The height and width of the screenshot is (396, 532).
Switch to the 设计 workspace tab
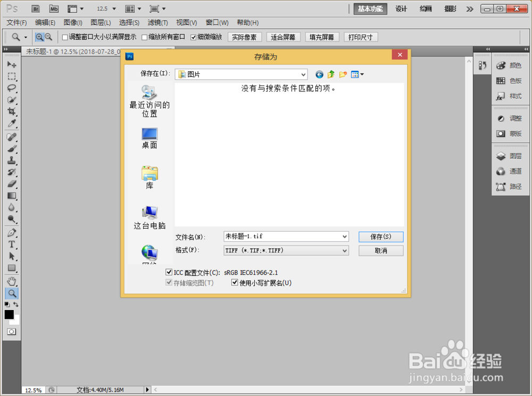(401, 9)
